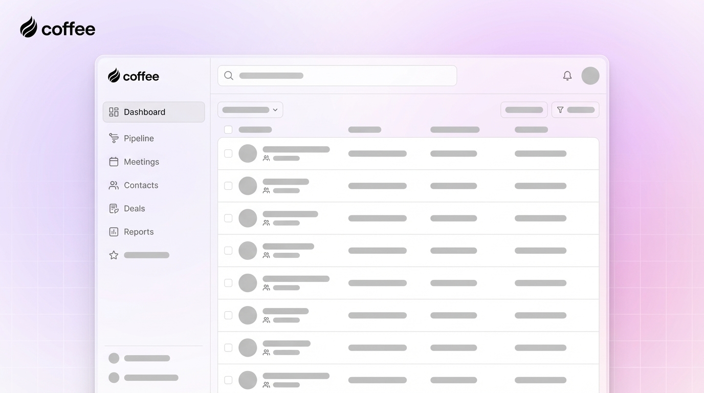Click the Dashboard grid icon
Viewport: 704px width, 393px height.
pyautogui.click(x=114, y=112)
